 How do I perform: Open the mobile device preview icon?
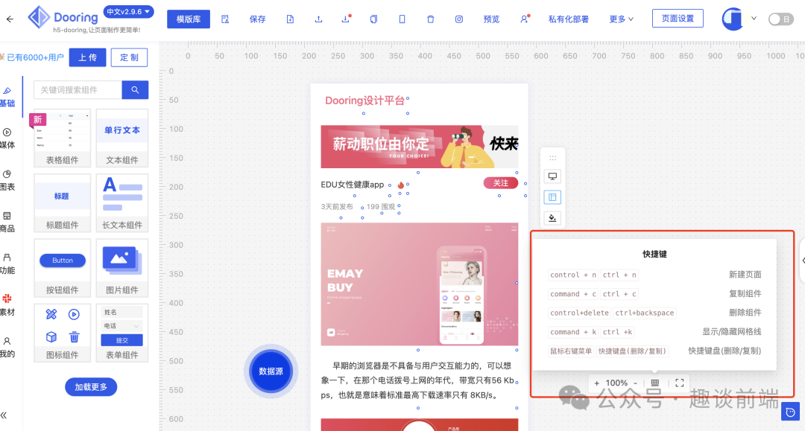point(402,19)
